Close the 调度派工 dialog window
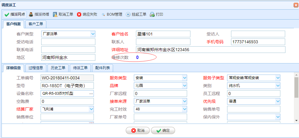 tap(296, 5)
